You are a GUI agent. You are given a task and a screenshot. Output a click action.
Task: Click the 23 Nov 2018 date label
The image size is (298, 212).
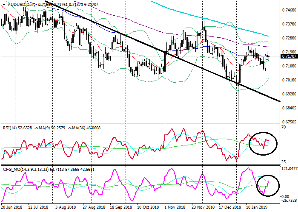[x=203, y=208]
